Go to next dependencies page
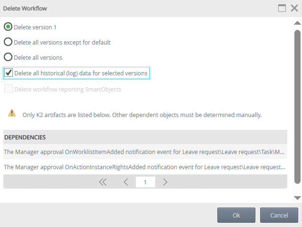302x227 pixels. (x=165, y=182)
